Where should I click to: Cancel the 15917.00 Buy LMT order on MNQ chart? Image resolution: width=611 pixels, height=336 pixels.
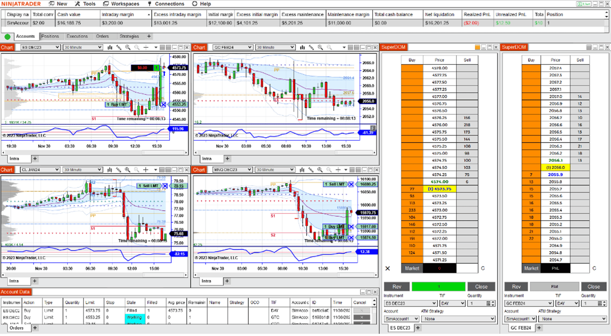[x=352, y=227]
